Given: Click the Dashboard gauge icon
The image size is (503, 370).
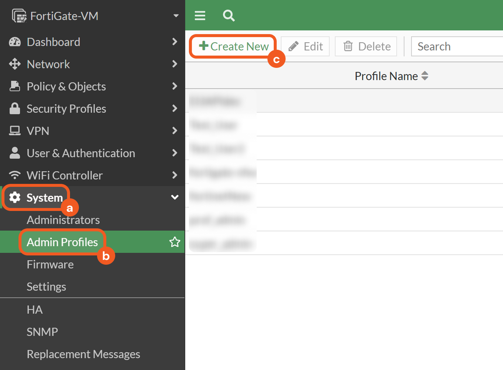Looking at the screenshot, I should pos(15,42).
